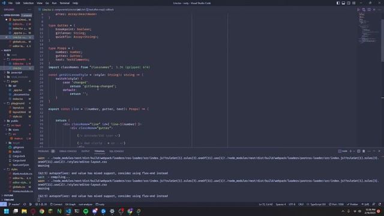Toggle primary side bar layout icon
This screenshot has width=384, height=216.
pyautogui.click(x=338, y=3)
